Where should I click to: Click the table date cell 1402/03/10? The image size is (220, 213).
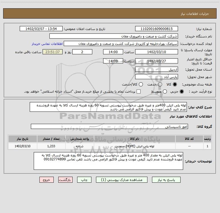pos(23,146)
